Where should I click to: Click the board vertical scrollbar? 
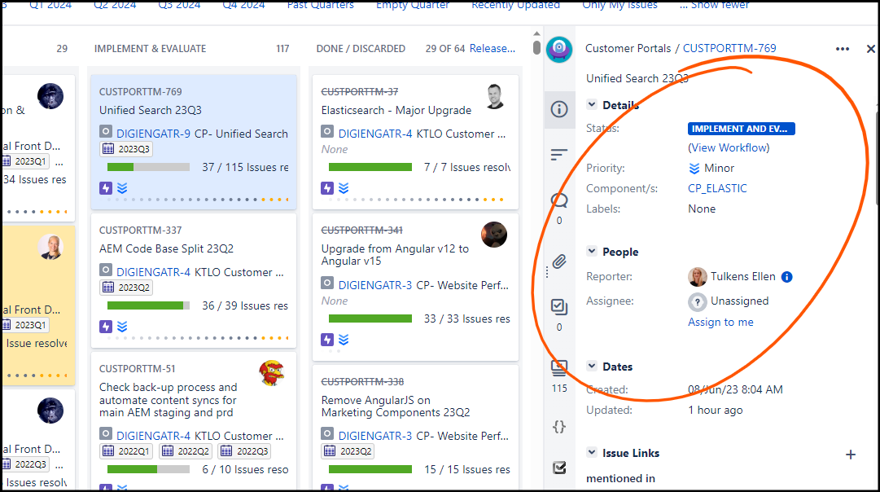[x=536, y=47]
